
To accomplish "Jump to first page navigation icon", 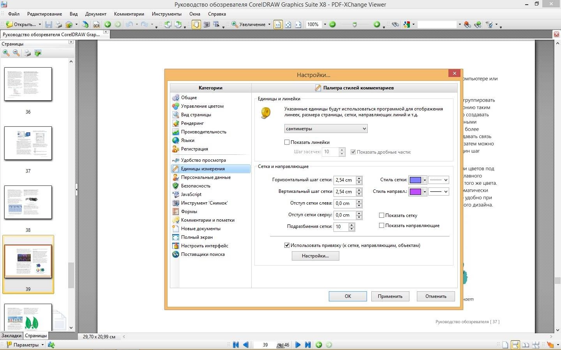I will [x=236, y=345].
